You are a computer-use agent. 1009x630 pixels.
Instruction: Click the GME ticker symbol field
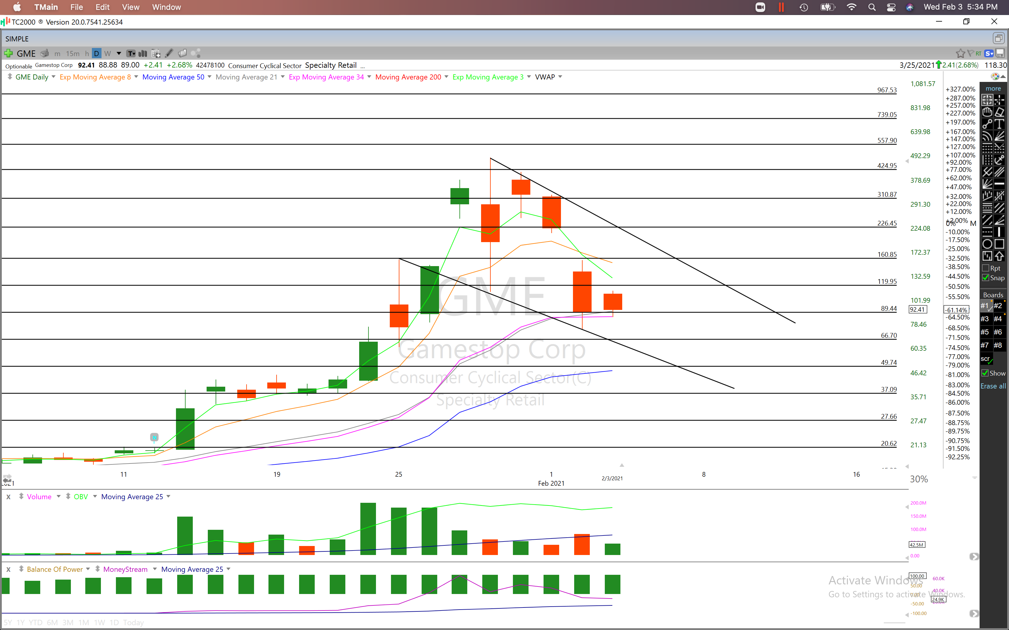(26, 54)
